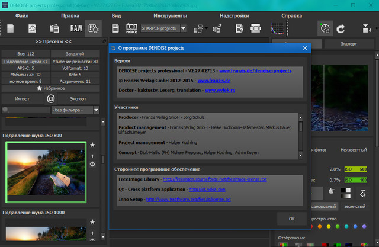Click the histogram icon in the toolbar
This screenshot has width=379, height=247.
[277, 28]
